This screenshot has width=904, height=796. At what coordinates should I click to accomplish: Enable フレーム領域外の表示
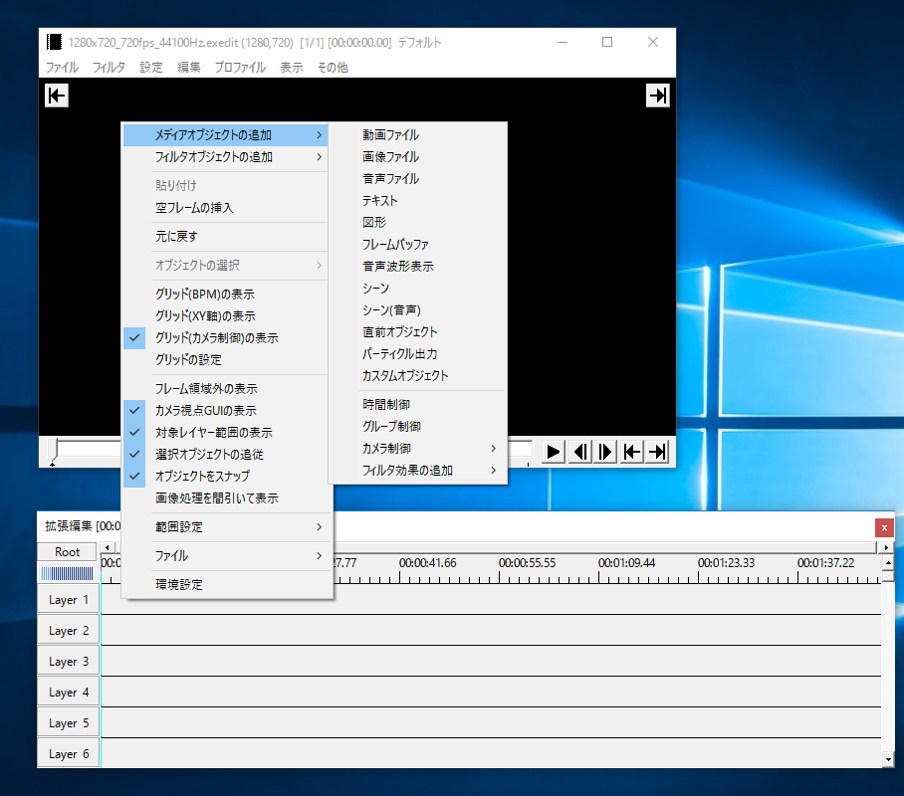225,388
